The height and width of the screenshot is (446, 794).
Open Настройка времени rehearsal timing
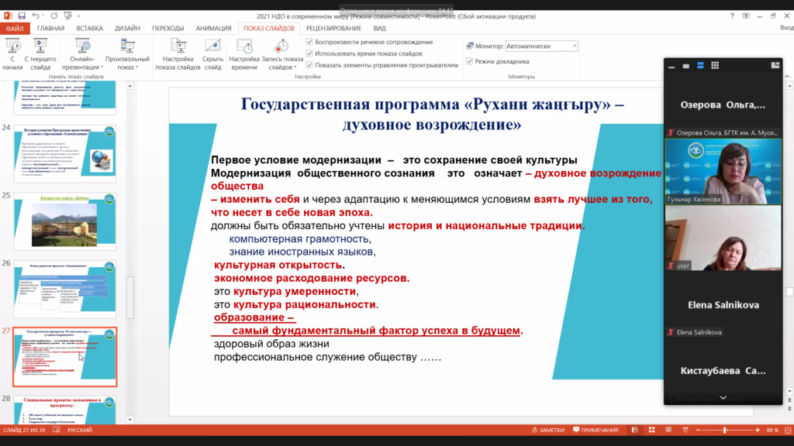pos(244,53)
